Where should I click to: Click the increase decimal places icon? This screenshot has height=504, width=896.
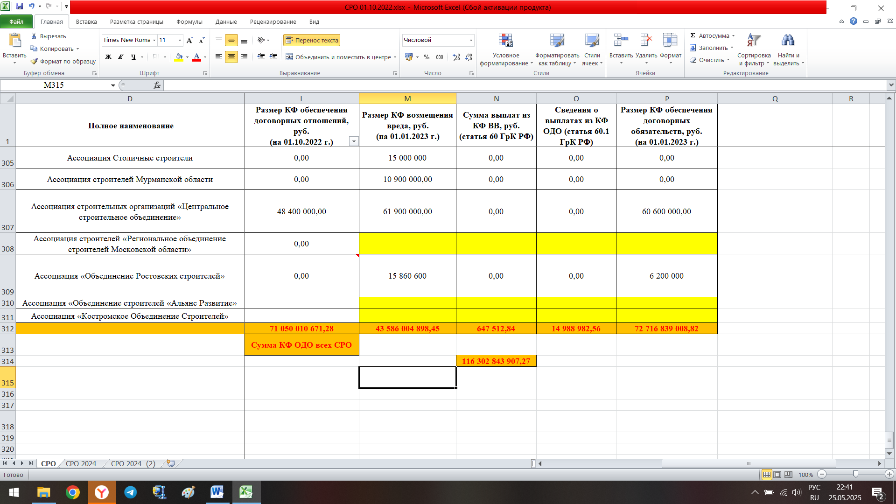click(x=456, y=57)
